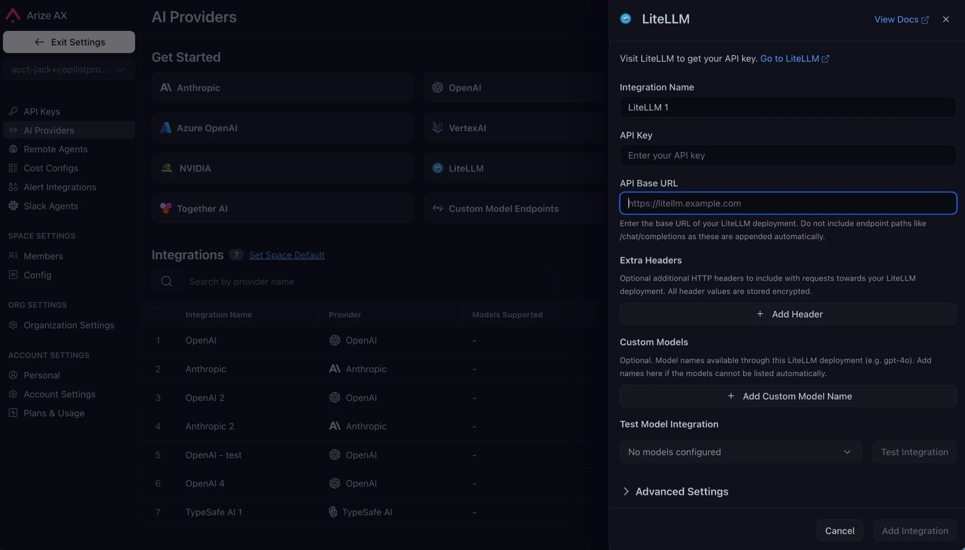Expand Advanced Settings section
This screenshot has width=965, height=550.
tap(675, 492)
